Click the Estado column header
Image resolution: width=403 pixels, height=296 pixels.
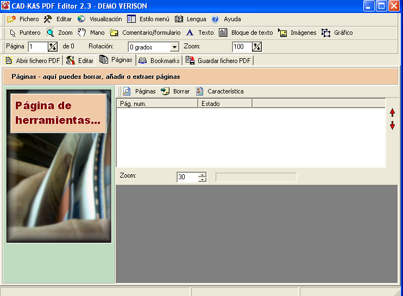click(x=225, y=104)
